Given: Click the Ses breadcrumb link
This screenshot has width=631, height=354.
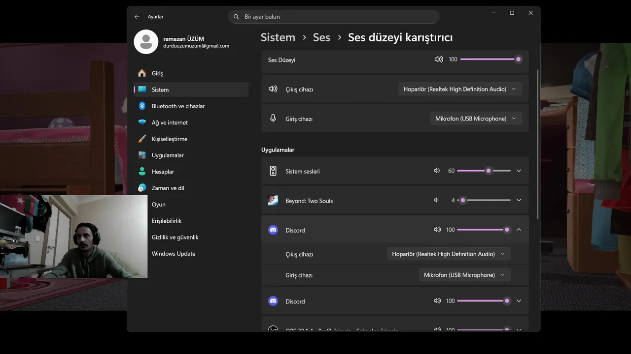Looking at the screenshot, I should (321, 37).
